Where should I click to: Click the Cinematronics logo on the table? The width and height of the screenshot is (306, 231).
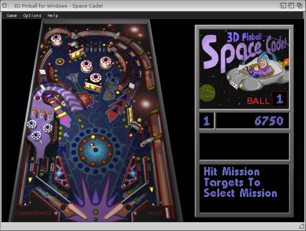pyautogui.click(x=32, y=214)
